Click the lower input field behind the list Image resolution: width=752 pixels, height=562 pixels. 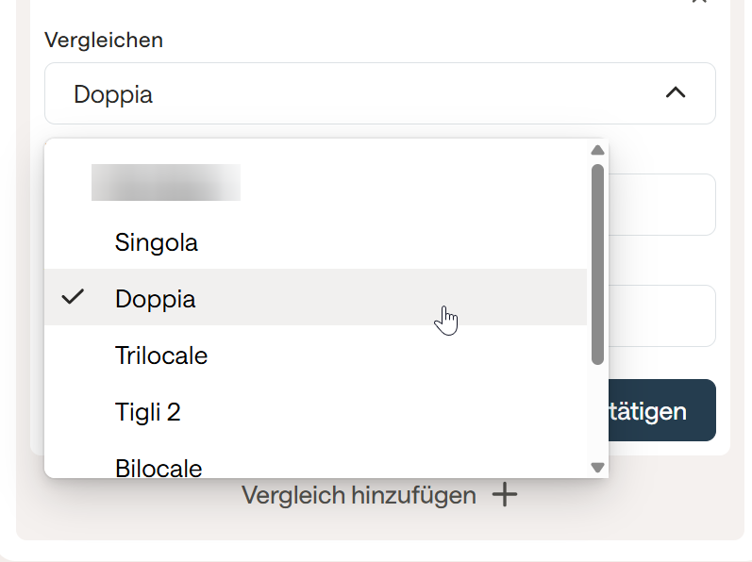661,316
